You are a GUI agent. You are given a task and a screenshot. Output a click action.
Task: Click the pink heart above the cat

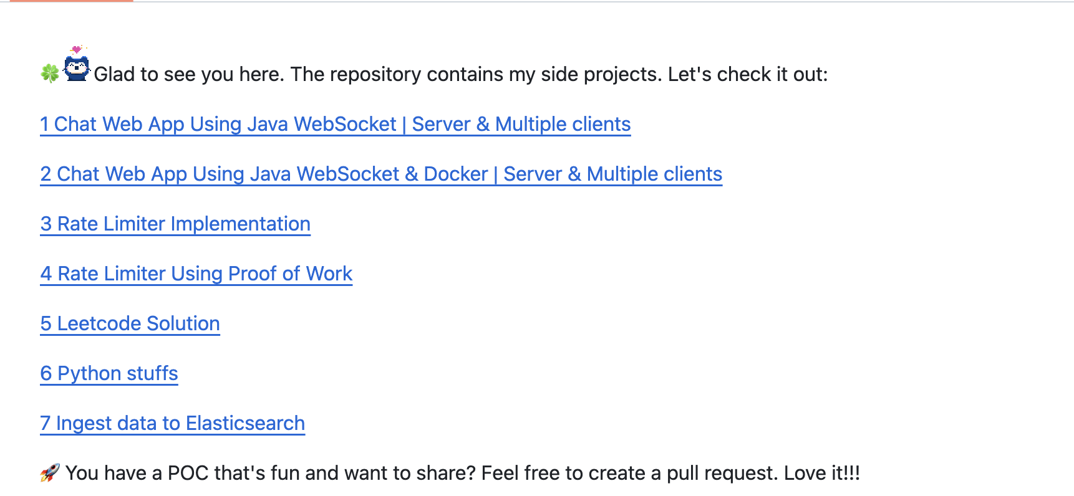coord(77,49)
